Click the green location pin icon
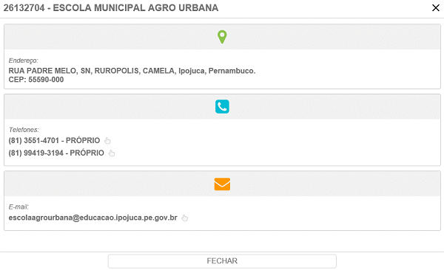The width and height of the screenshot is (444, 270). point(222,37)
